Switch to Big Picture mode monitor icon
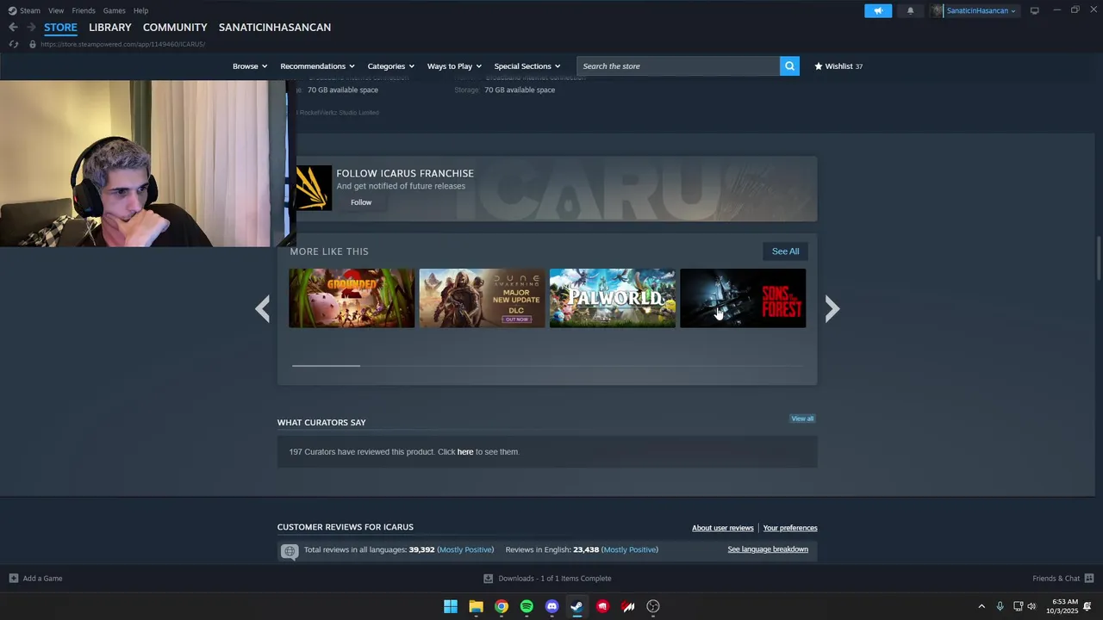 pyautogui.click(x=1034, y=10)
